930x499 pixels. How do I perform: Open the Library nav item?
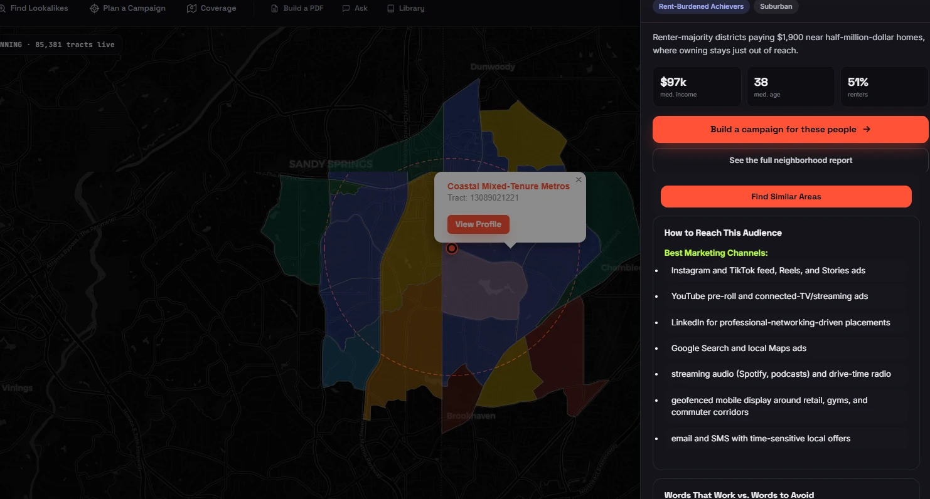click(405, 8)
